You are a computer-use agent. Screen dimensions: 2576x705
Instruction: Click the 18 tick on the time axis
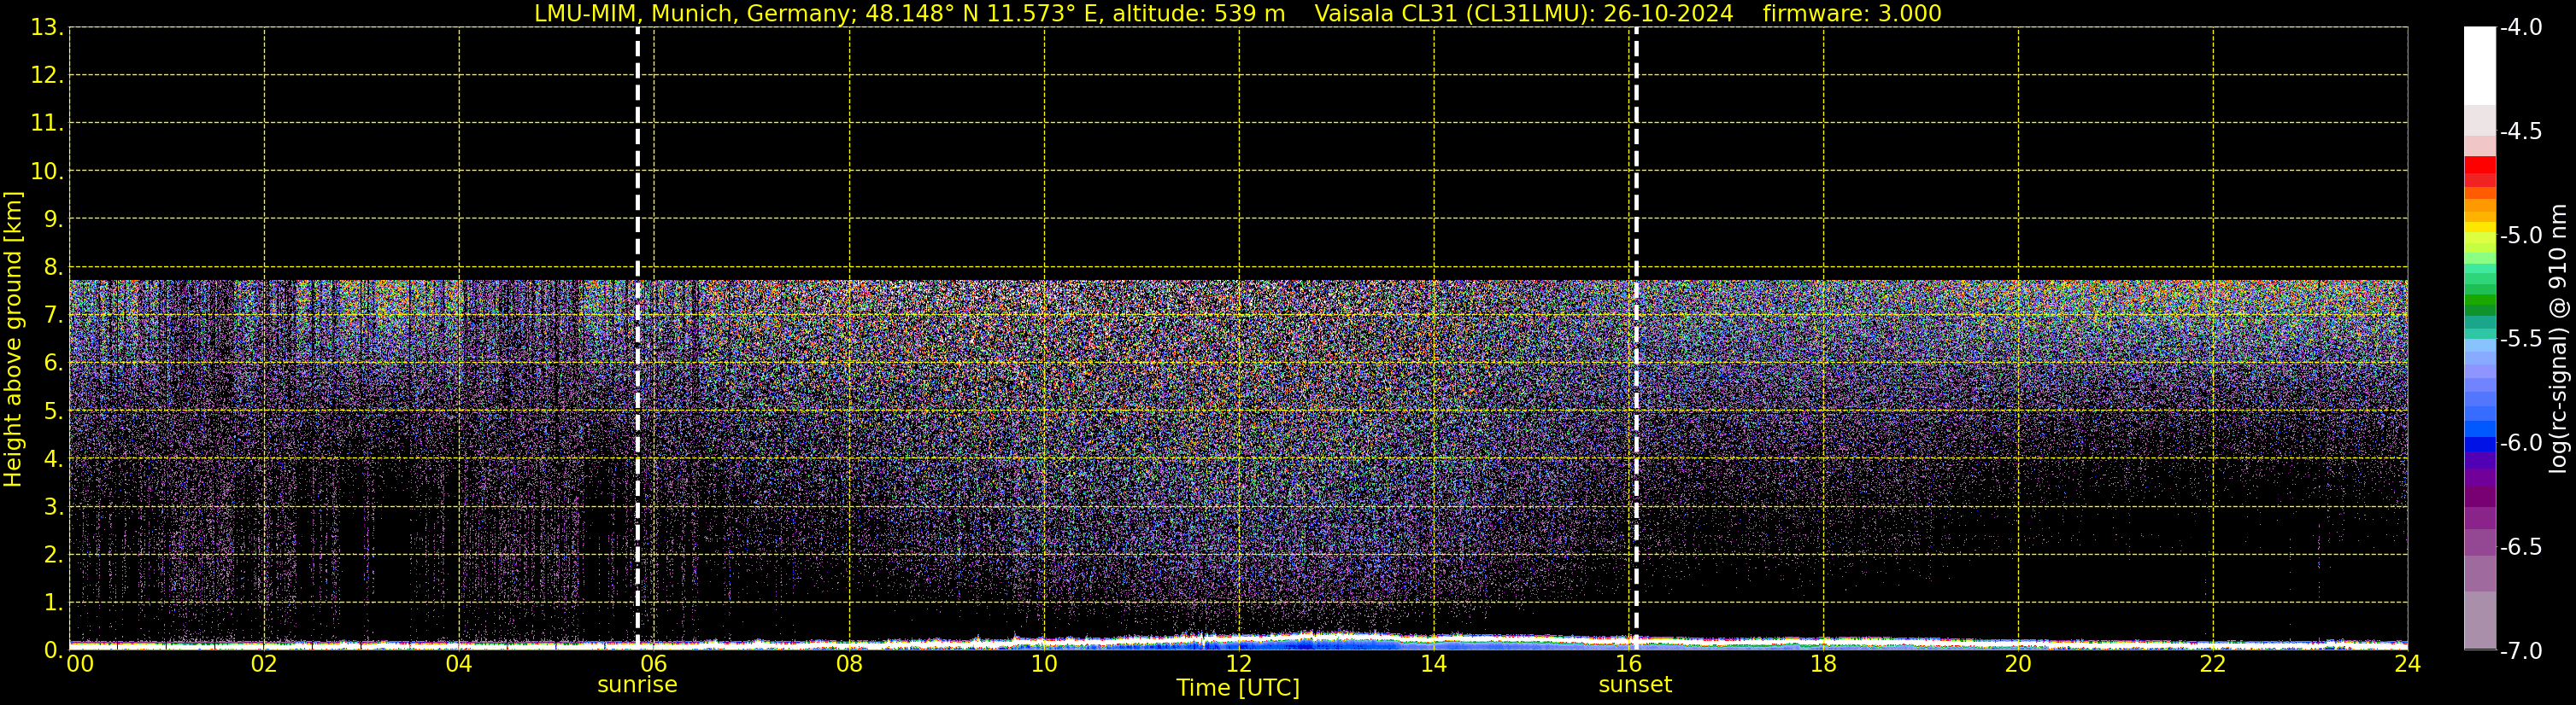click(x=1823, y=664)
